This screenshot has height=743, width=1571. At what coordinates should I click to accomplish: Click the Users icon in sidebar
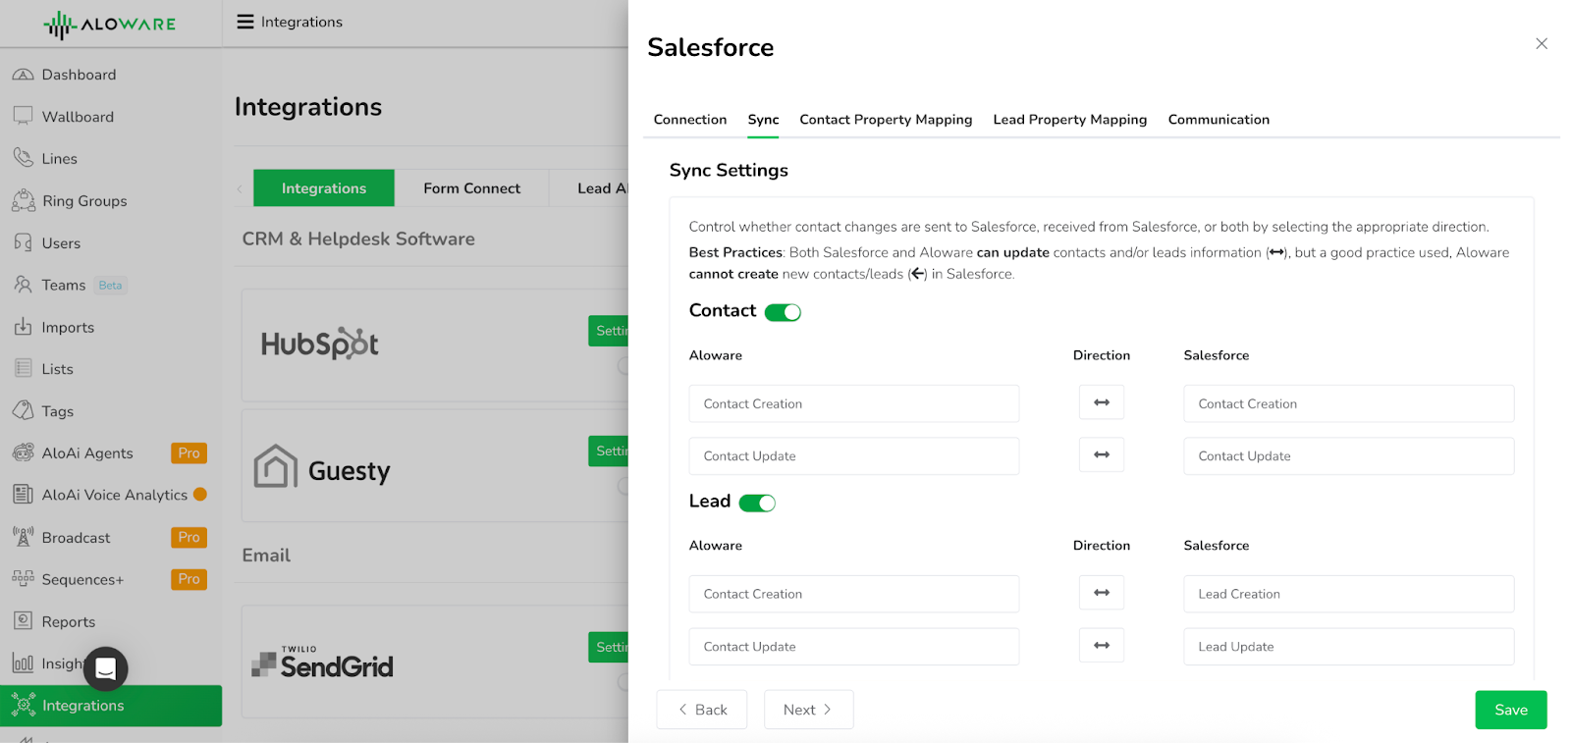pyautogui.click(x=23, y=242)
